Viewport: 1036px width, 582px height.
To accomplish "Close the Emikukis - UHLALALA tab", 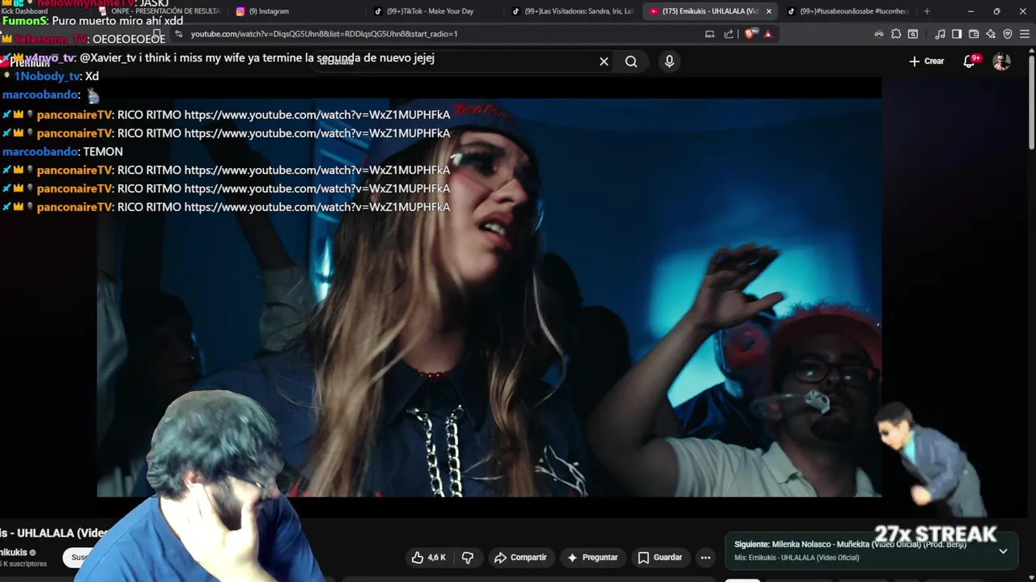I will (x=769, y=11).
